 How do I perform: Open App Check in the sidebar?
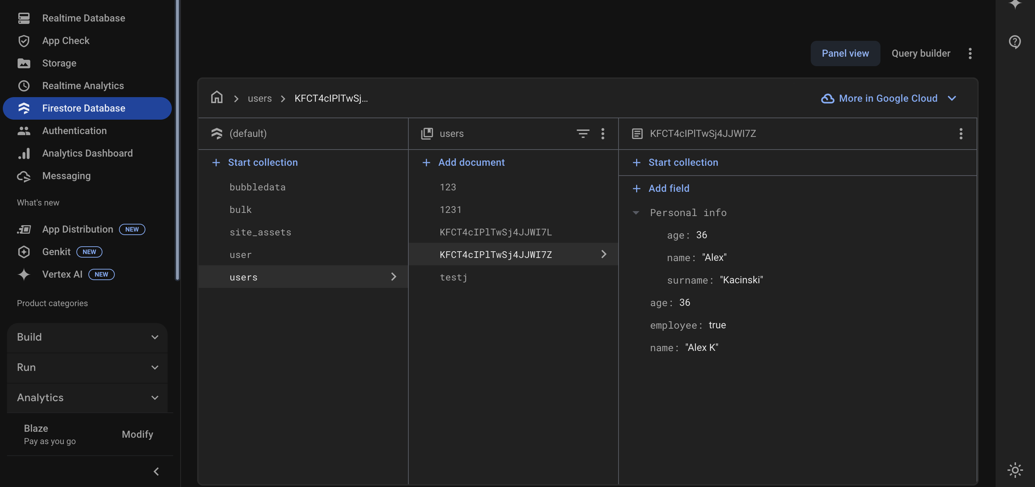coord(65,40)
